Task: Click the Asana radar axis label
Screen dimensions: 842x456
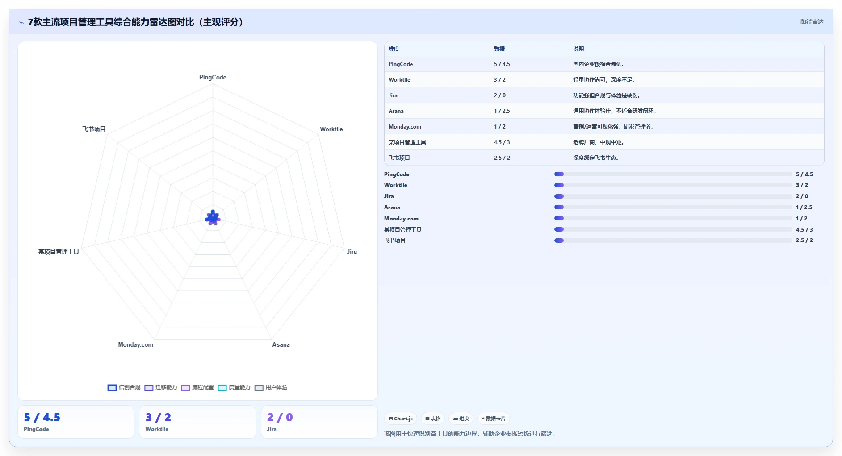Action: [281, 345]
